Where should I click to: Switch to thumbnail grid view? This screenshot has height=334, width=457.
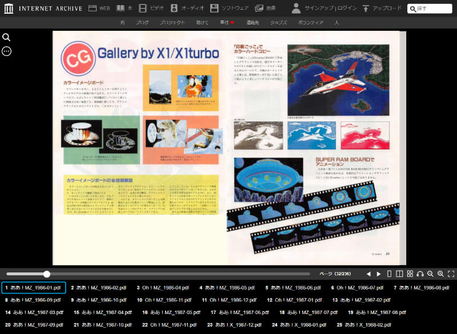pos(410,274)
